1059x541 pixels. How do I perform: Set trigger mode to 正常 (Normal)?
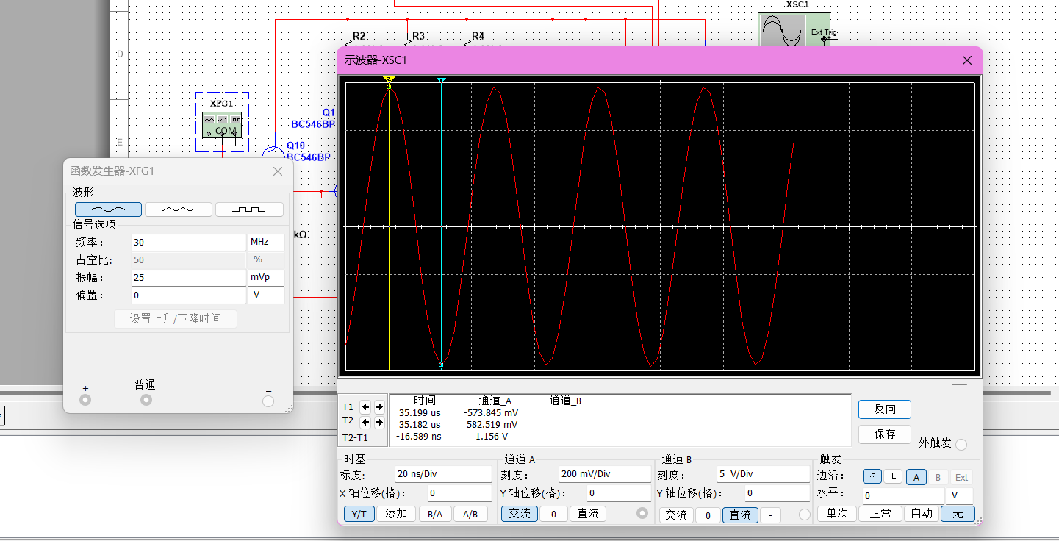880,514
